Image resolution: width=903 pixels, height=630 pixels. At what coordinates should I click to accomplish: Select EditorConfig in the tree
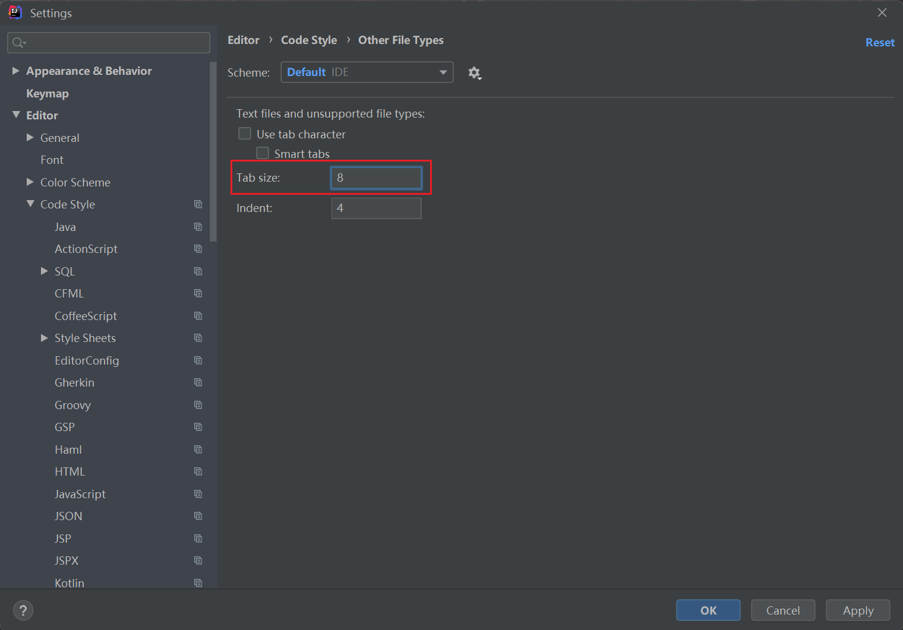click(87, 360)
